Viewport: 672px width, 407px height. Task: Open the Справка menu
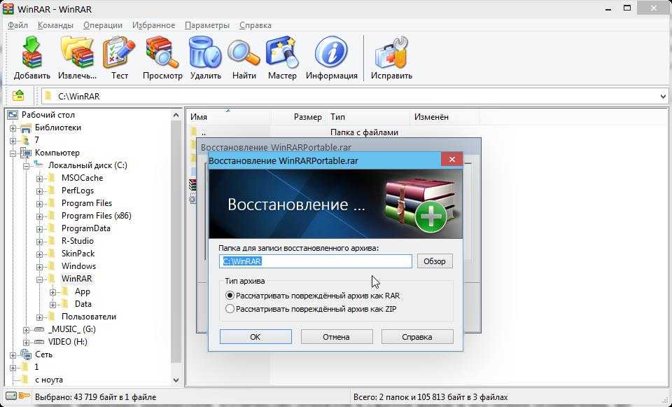[255, 25]
